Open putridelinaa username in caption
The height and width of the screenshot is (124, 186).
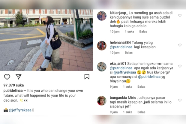click(x=13, y=91)
